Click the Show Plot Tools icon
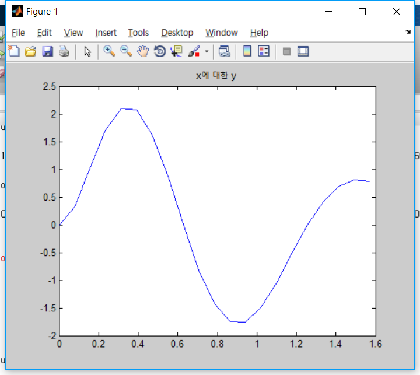The height and width of the screenshot is (375, 420). 303,51
